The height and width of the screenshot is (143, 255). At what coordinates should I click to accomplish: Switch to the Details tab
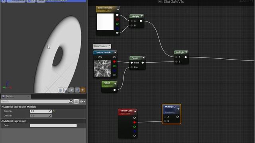click(16, 97)
